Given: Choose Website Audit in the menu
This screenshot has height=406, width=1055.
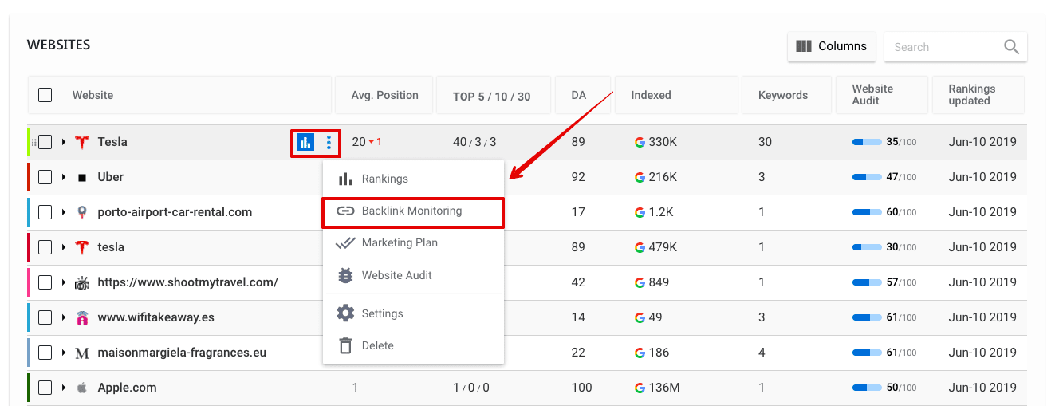Looking at the screenshot, I should 413,275.
